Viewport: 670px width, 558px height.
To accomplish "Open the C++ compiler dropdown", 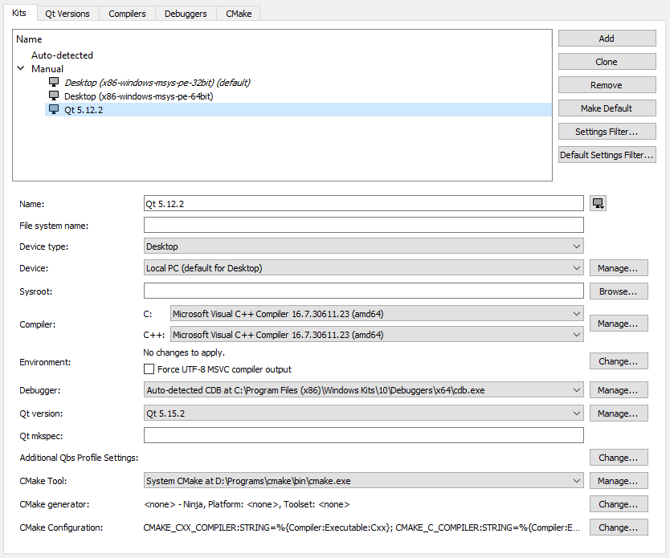I will tap(377, 335).
